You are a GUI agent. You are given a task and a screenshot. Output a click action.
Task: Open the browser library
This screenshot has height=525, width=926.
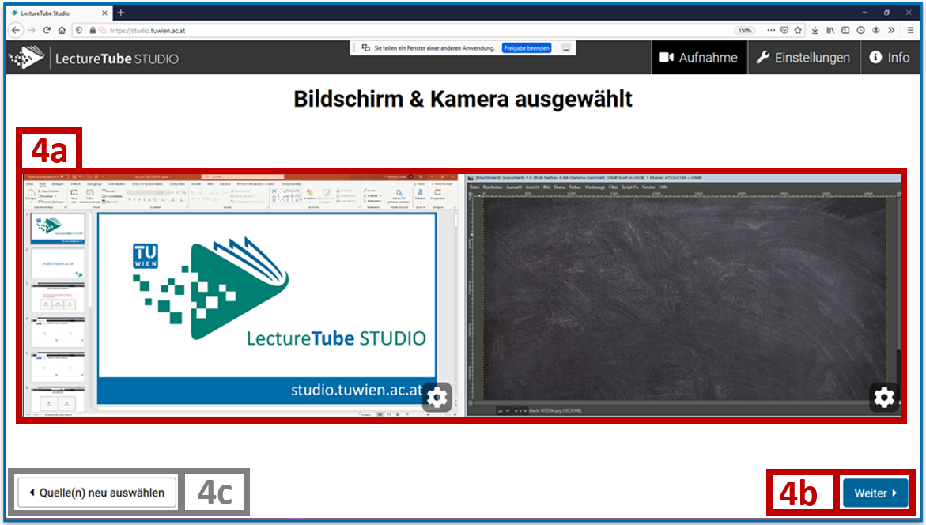[830, 30]
